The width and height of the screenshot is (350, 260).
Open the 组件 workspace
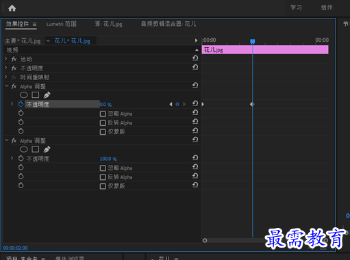[327, 8]
